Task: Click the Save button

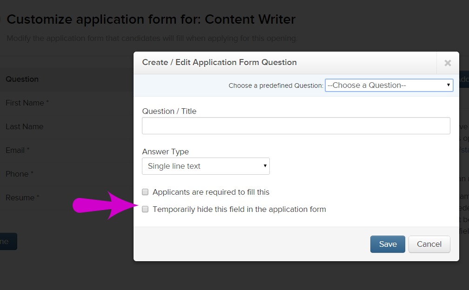Action: 388,244
